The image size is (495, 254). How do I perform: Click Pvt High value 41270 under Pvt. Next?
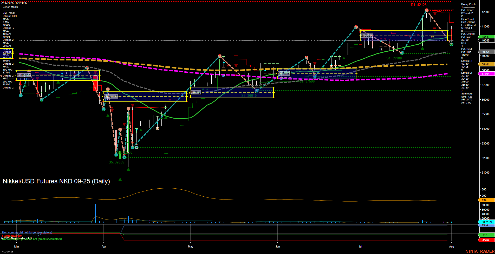tap(465, 55)
